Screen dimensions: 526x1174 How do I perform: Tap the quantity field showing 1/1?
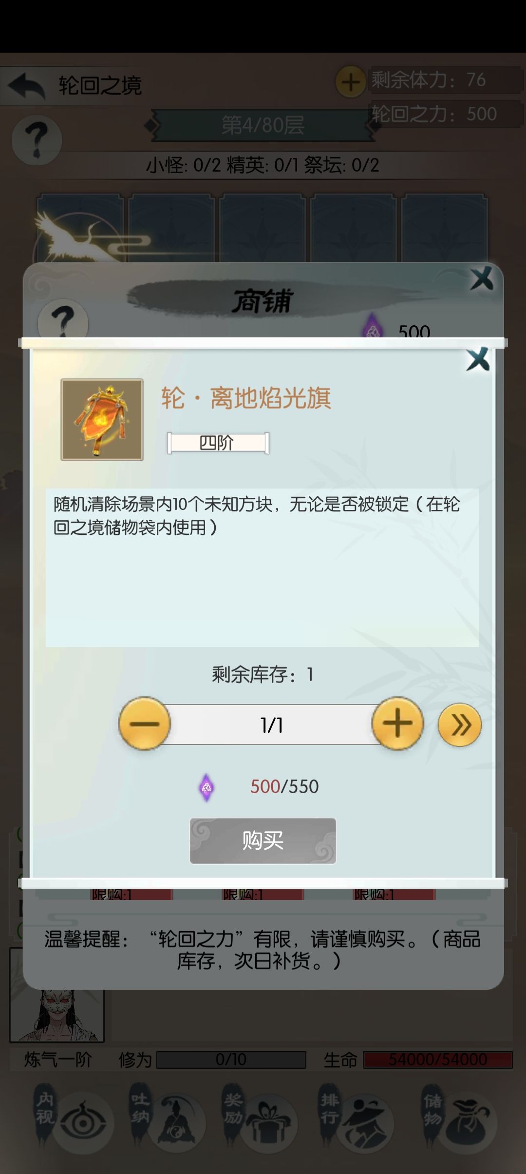point(271,724)
